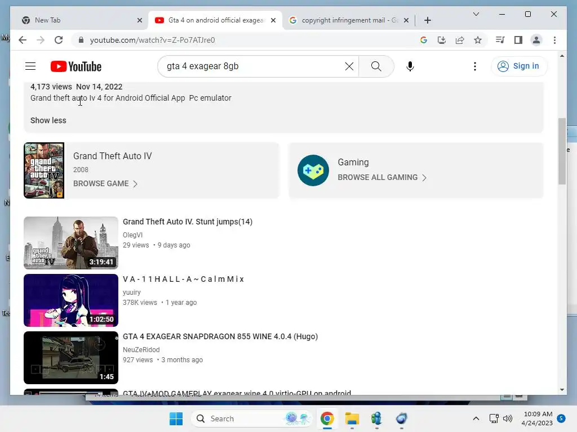The height and width of the screenshot is (432, 577).
Task: Close the Gta 4 on android tab
Action: pyautogui.click(x=273, y=20)
